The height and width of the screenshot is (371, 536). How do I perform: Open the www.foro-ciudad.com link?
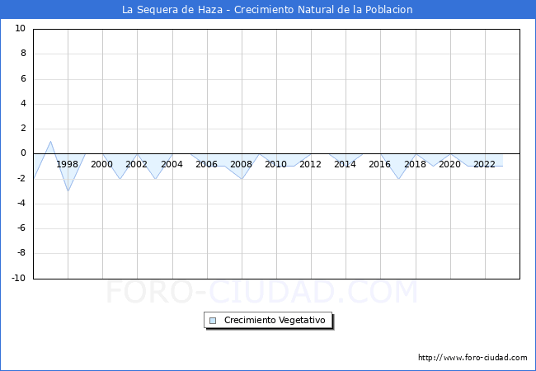473,358
